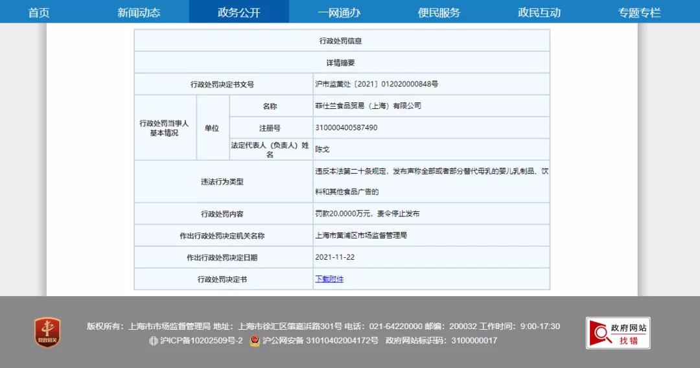Click the 行政处罚决定书 label cell
The image size is (700, 368).
222,279
